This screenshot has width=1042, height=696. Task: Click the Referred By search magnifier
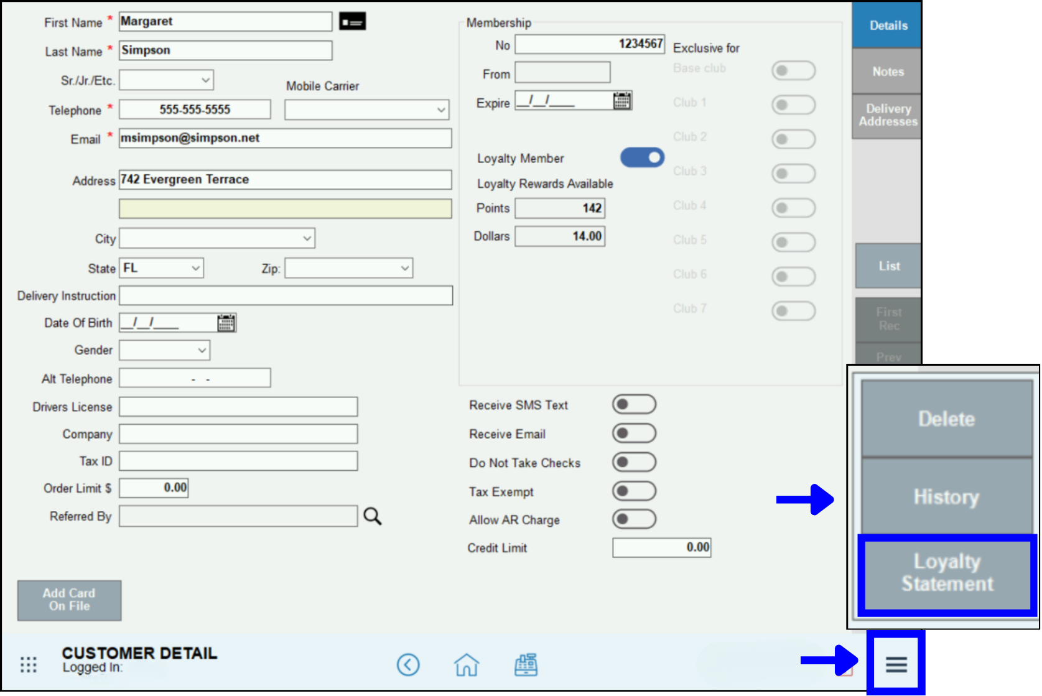pyautogui.click(x=372, y=516)
